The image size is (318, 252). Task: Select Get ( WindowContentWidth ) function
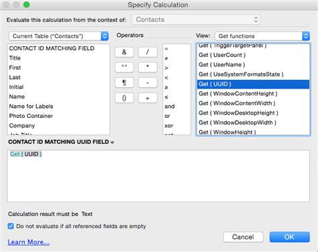click(253, 103)
